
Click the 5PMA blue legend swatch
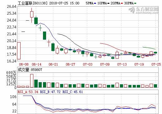95,3
